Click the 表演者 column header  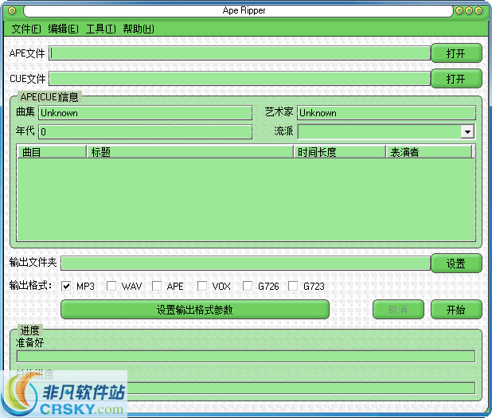tap(429, 152)
